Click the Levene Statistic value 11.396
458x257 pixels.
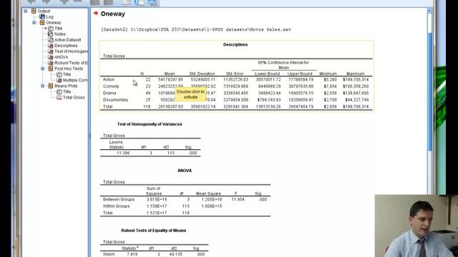point(123,153)
